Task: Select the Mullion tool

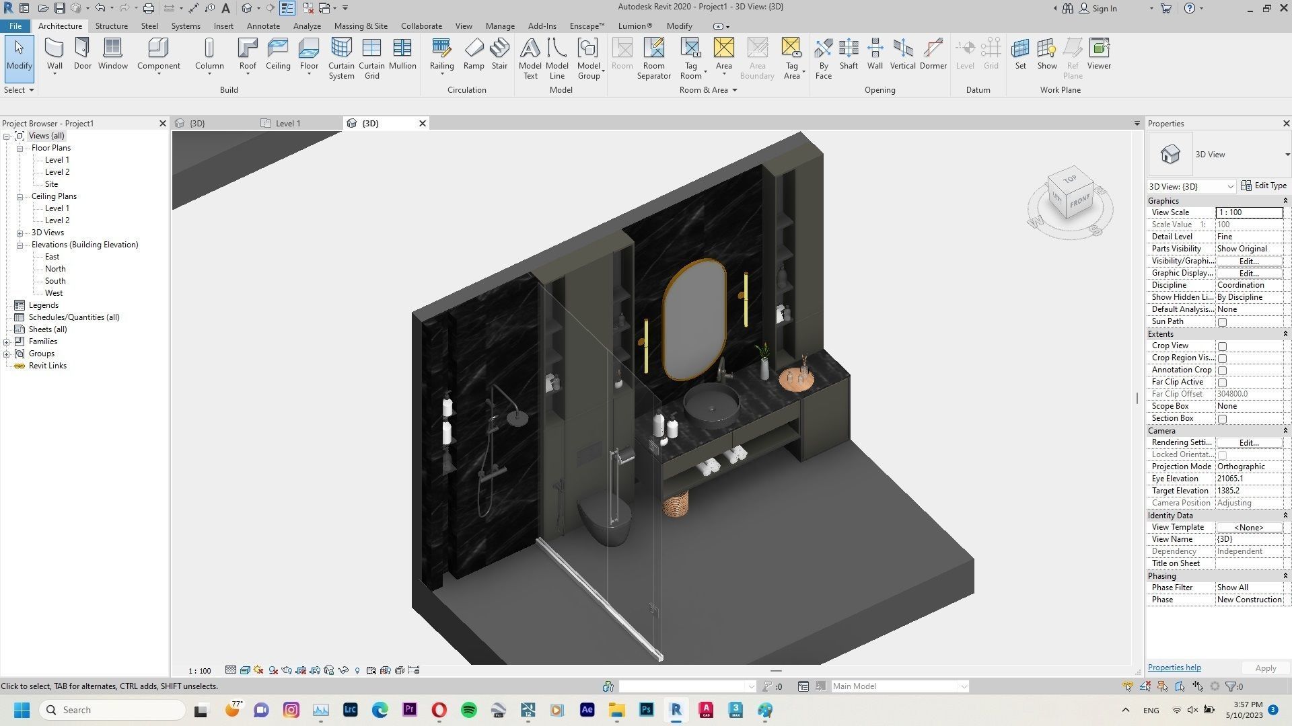Action: [x=402, y=54]
